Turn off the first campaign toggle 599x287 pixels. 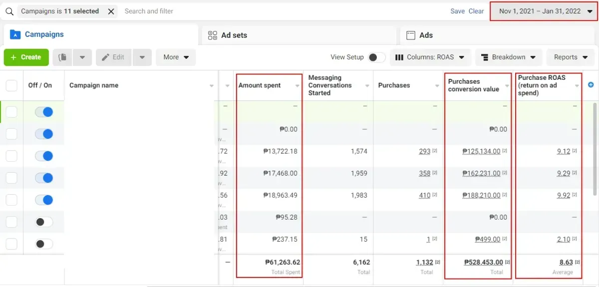pyautogui.click(x=44, y=112)
